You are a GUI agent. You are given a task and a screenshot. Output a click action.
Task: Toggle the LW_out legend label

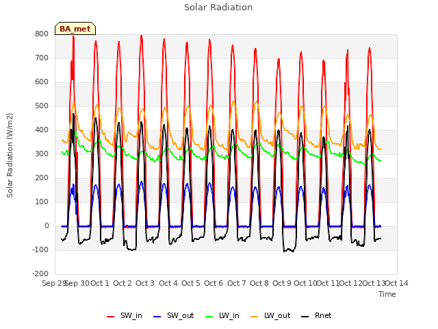click(277, 315)
